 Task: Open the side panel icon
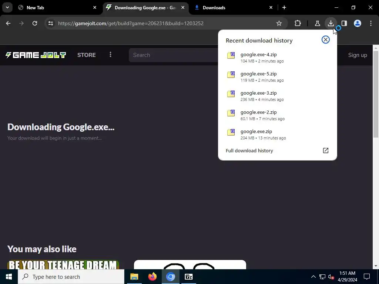pos(344,23)
